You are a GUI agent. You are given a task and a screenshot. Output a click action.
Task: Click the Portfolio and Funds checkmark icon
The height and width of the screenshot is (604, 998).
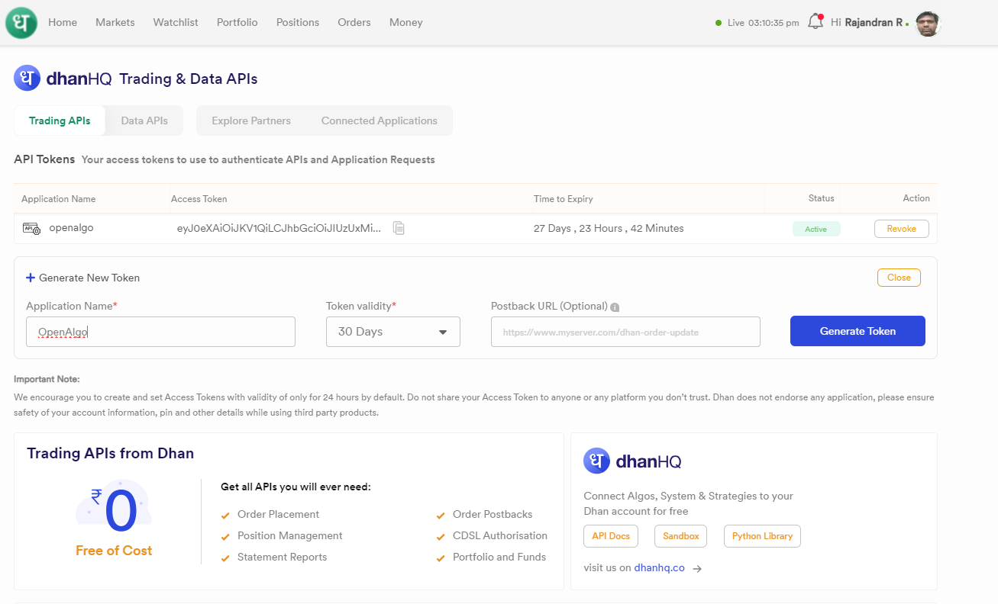tap(441, 558)
